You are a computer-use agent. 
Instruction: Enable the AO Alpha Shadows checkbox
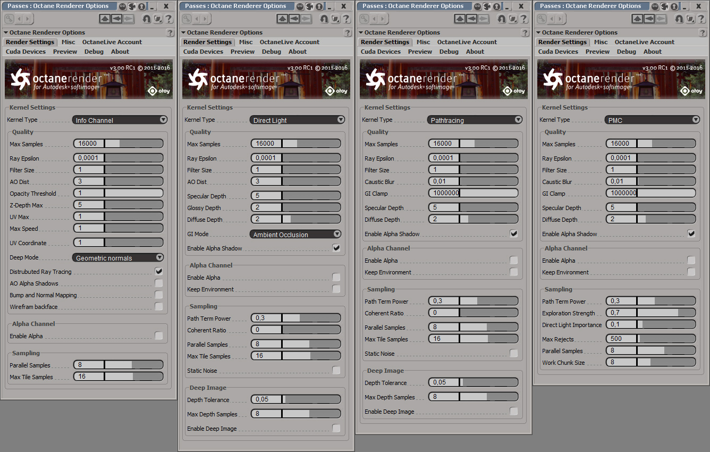159,283
